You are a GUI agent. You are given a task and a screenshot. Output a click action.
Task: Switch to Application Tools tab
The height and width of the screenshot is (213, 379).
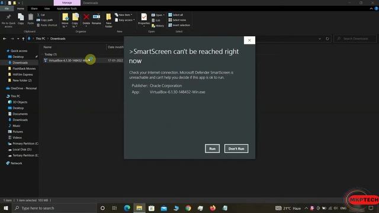[67, 9]
